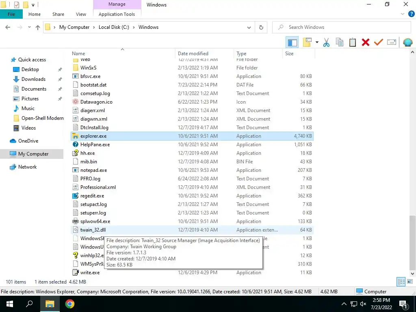Screen dimensions: 416x312
Task: Click the orange checkmark Properties icon
Action: click(x=379, y=42)
